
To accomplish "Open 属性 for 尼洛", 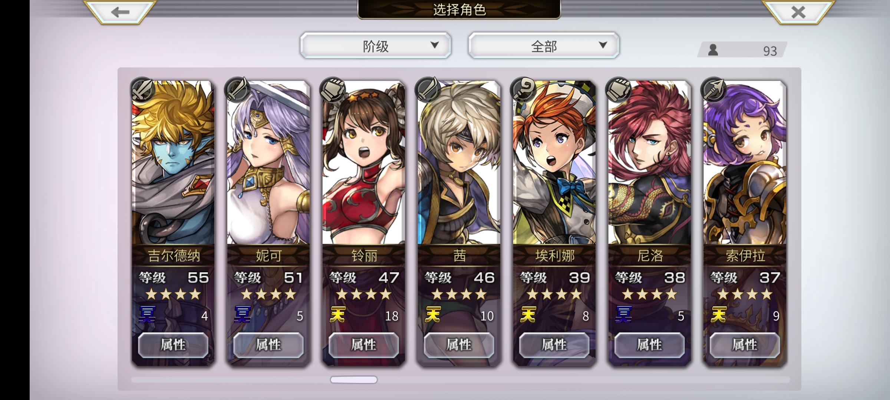I will pyautogui.click(x=649, y=345).
